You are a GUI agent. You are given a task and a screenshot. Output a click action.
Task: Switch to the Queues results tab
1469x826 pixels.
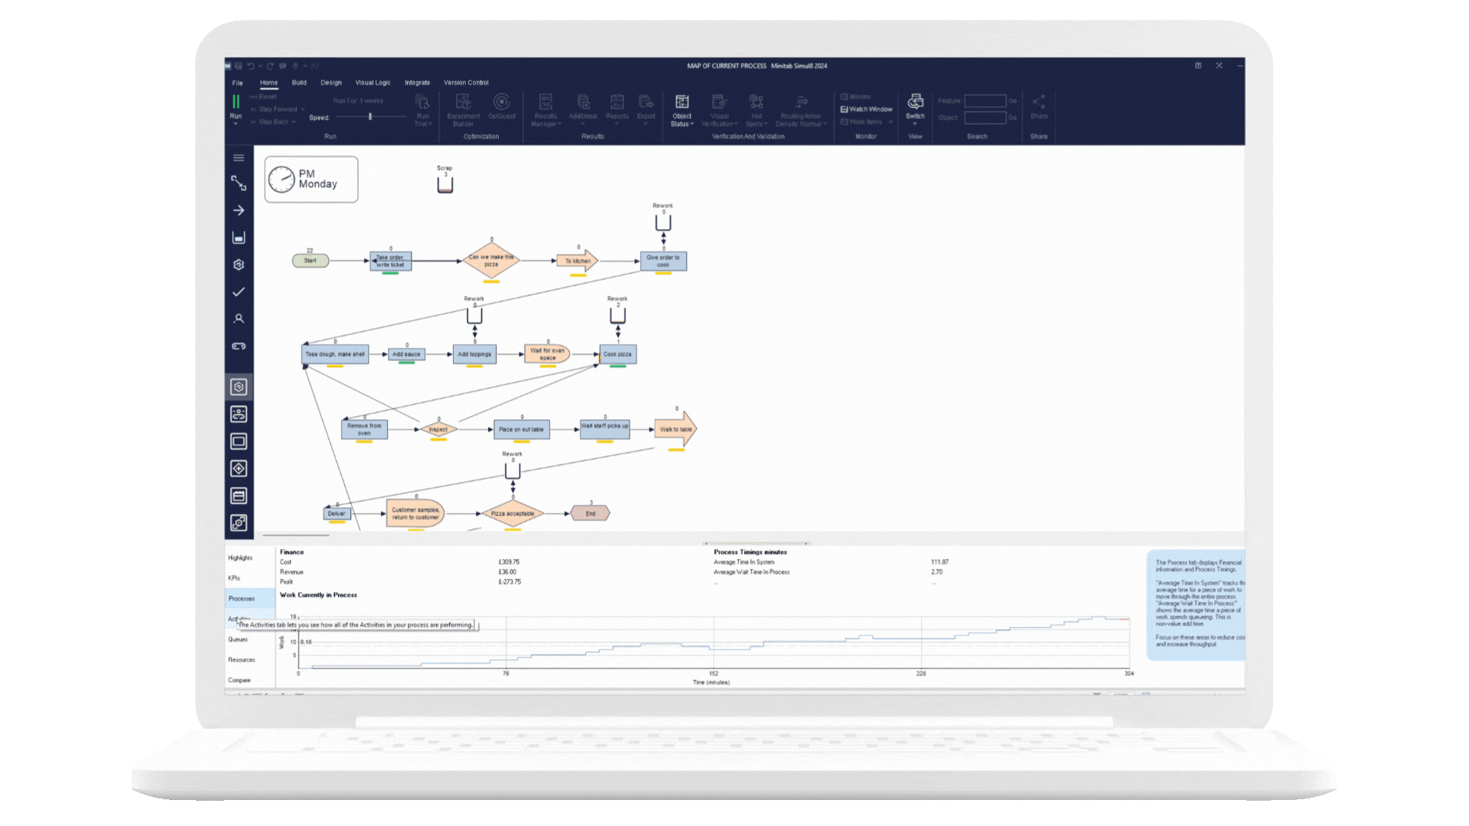tap(238, 639)
